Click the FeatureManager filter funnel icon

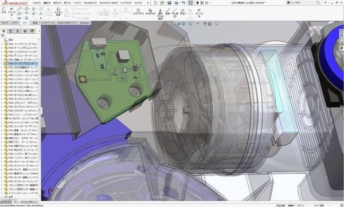pos(3,36)
